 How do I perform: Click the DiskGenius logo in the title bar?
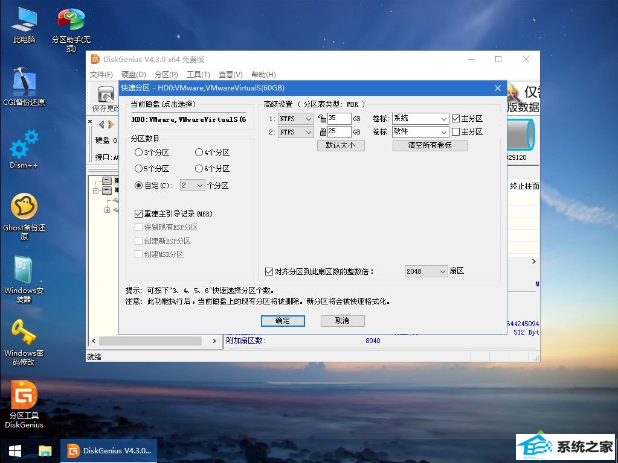coord(95,60)
